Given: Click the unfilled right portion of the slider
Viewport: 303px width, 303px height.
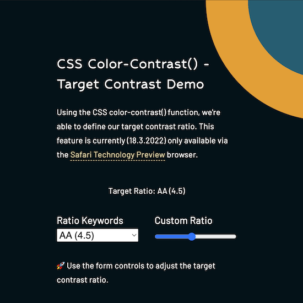Looking at the screenshot, I should click(x=216, y=236).
